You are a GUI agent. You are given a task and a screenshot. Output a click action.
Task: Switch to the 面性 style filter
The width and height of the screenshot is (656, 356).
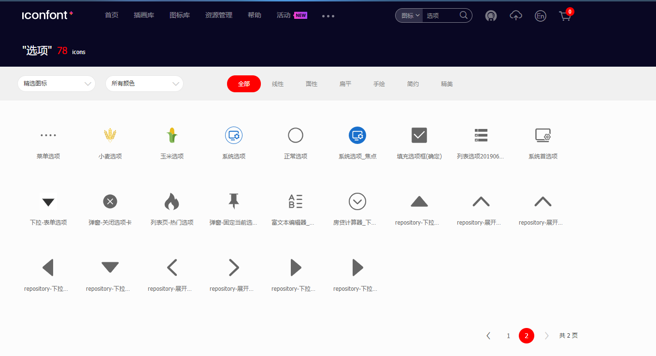tap(312, 84)
